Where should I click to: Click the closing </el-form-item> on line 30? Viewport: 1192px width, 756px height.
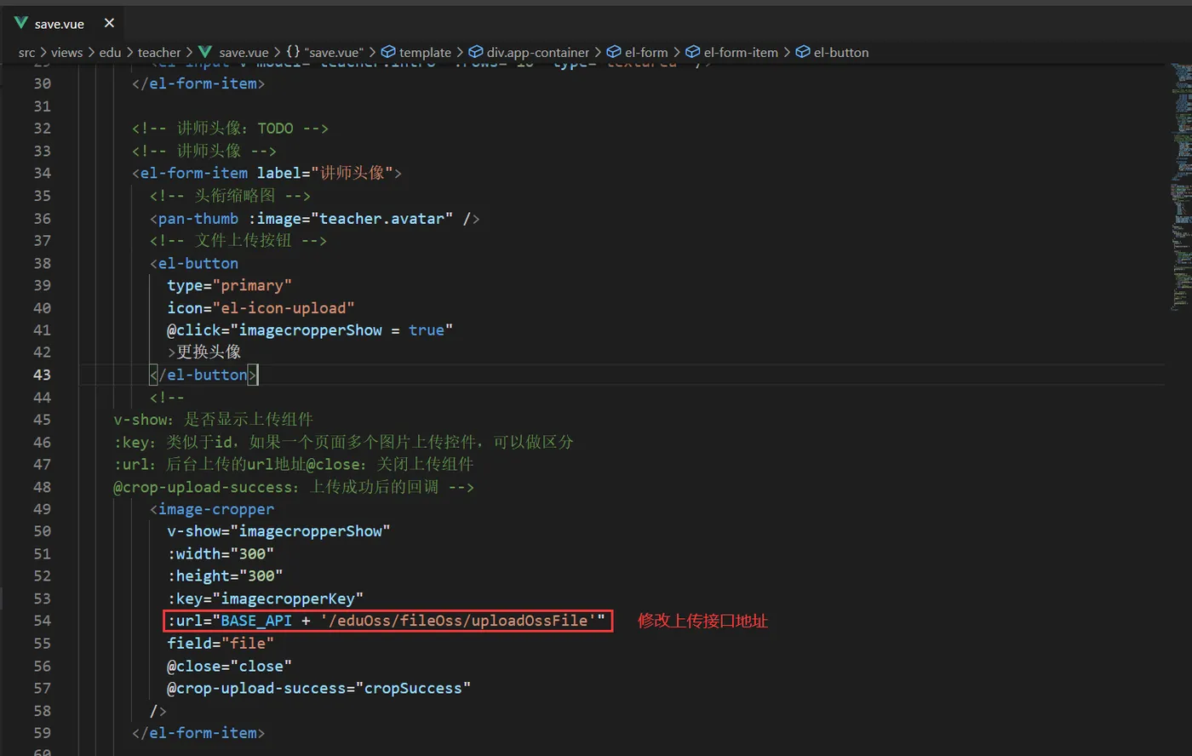tap(198, 84)
